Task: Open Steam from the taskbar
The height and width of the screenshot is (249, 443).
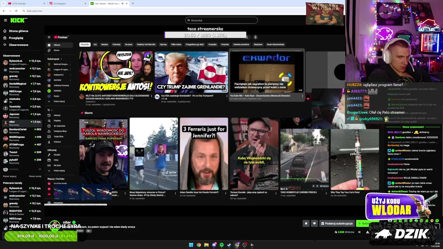Action: [229, 245]
